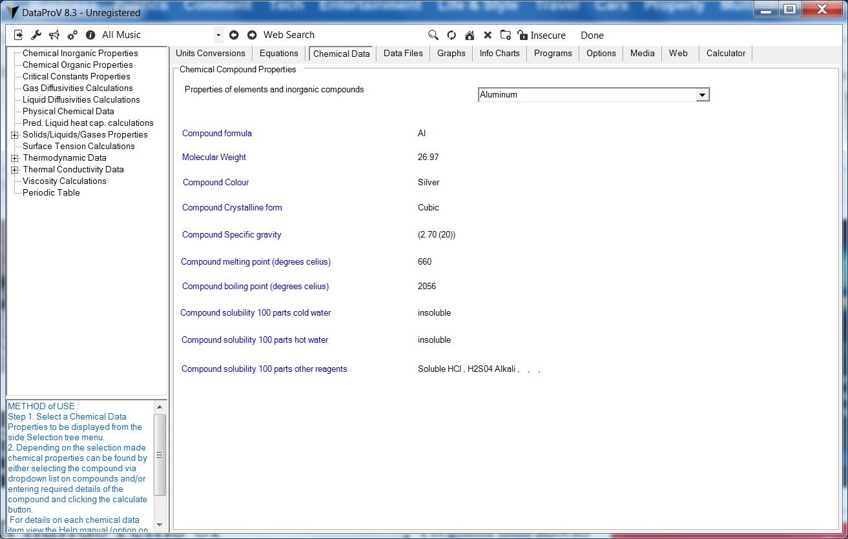Click the help text scrollbar down arrow
848x539 pixels.
pyautogui.click(x=160, y=525)
